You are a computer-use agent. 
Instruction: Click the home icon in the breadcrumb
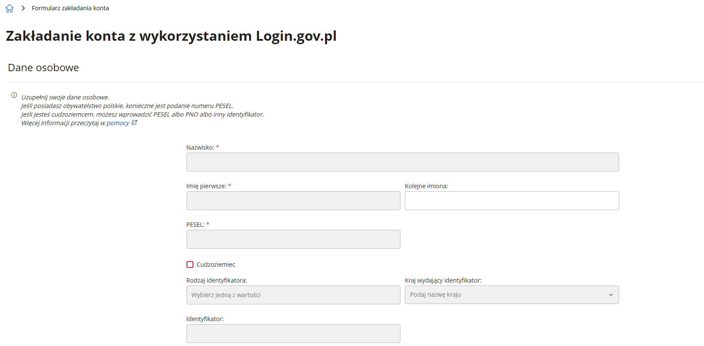pyautogui.click(x=9, y=9)
